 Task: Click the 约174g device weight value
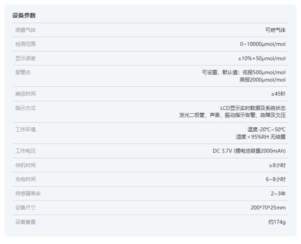276,222
